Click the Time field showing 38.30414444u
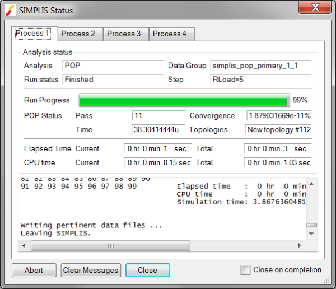 [x=158, y=129]
